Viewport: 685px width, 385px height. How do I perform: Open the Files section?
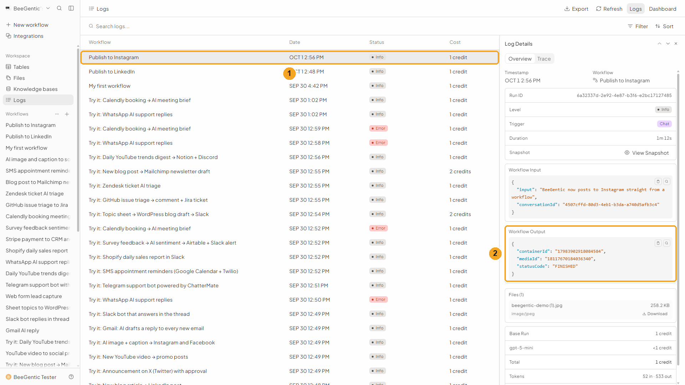click(38, 78)
